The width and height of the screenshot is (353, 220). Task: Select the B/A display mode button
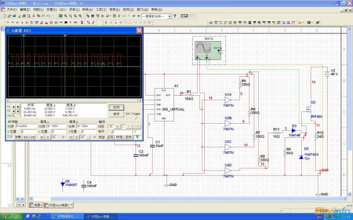(26, 137)
